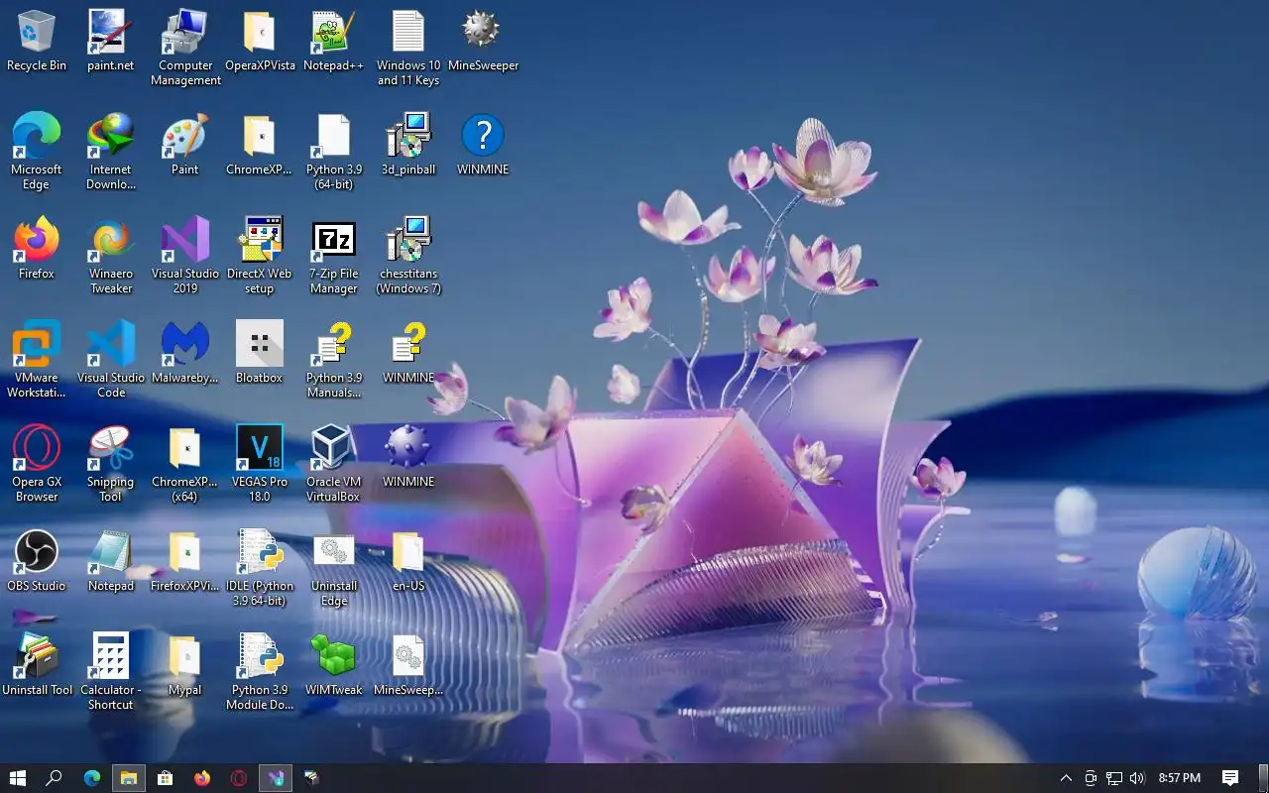Select the OperaXPVista folder
Viewport: 1269px width, 793px height.
tap(260, 42)
